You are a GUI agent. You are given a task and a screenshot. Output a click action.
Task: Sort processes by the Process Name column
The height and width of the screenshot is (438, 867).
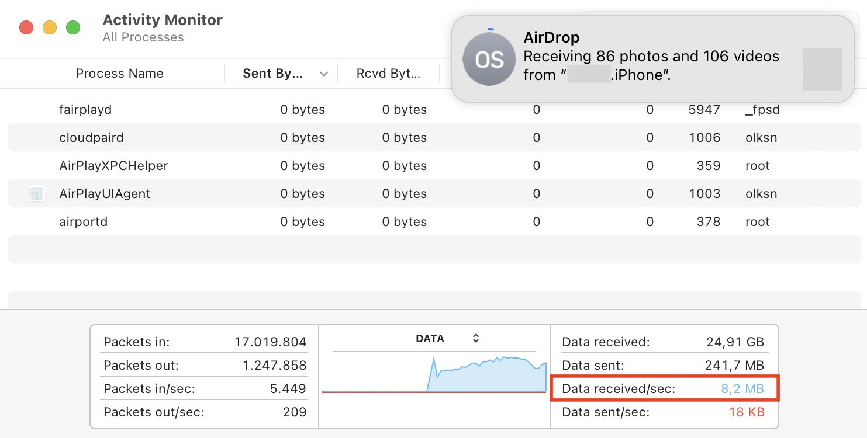coord(119,73)
